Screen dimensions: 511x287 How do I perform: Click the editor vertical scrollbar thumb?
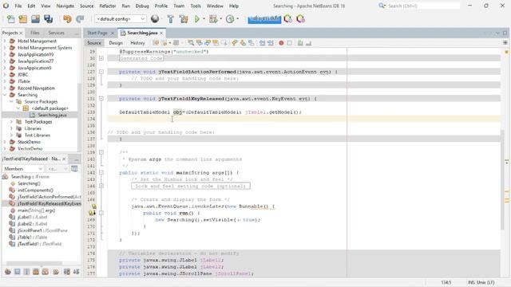tap(502, 181)
